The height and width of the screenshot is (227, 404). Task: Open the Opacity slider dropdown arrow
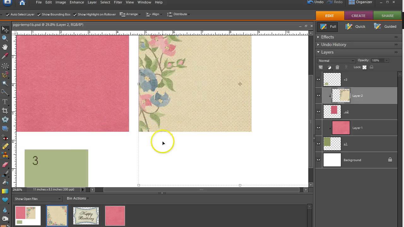pos(387,61)
